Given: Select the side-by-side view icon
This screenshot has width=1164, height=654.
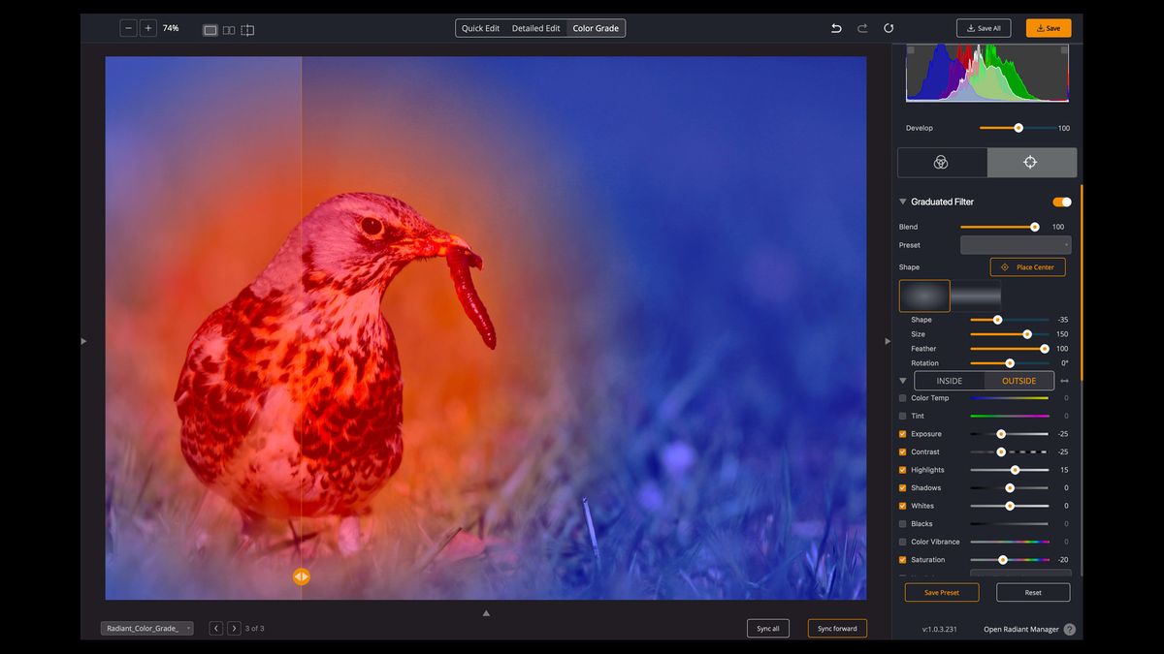Looking at the screenshot, I should [x=229, y=30].
